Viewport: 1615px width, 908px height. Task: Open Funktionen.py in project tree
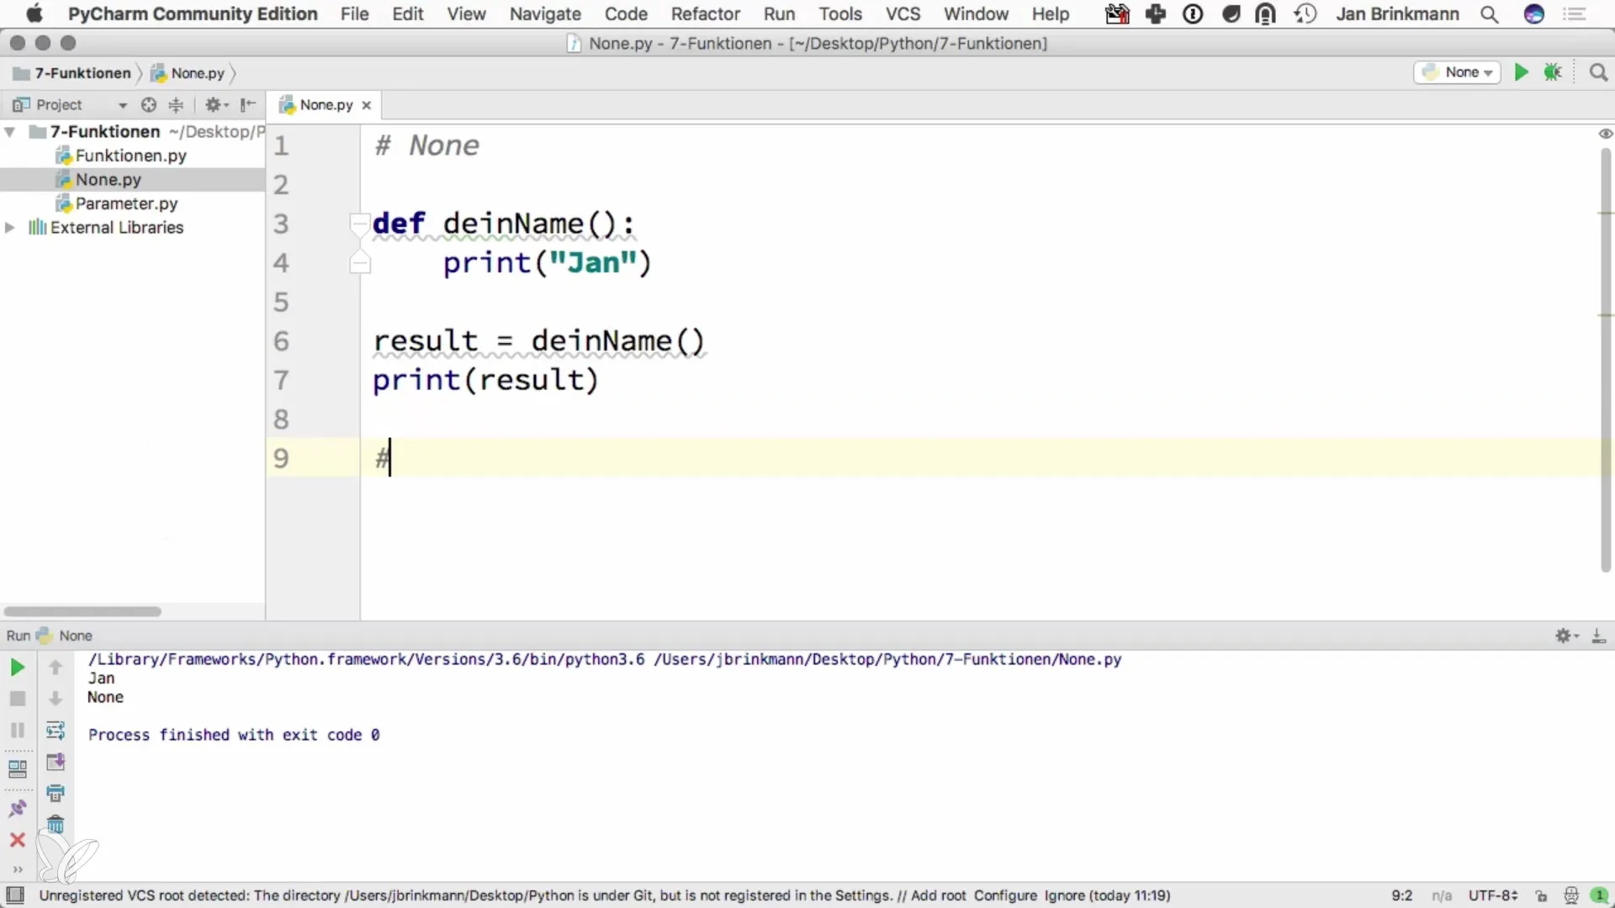pyautogui.click(x=130, y=156)
